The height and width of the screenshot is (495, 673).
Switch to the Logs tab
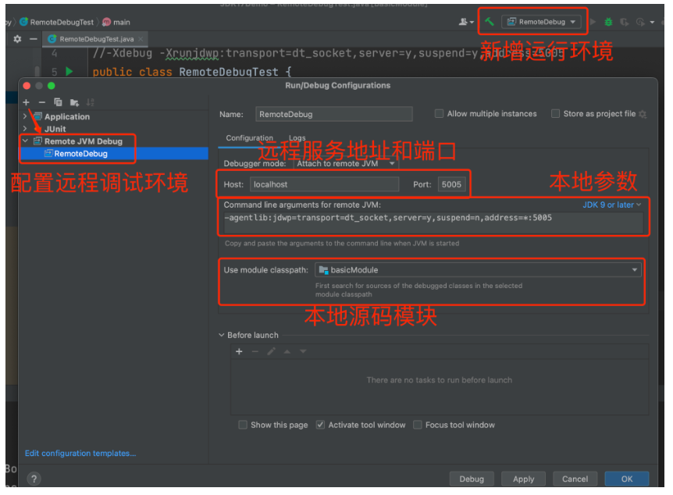coord(297,138)
